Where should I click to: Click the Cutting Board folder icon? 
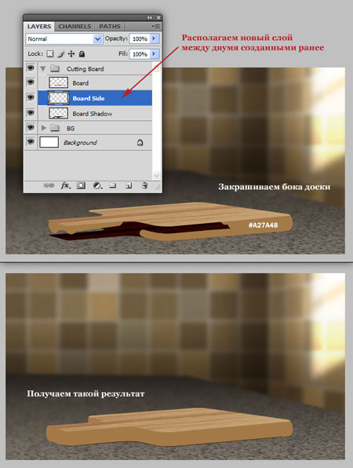(55, 68)
